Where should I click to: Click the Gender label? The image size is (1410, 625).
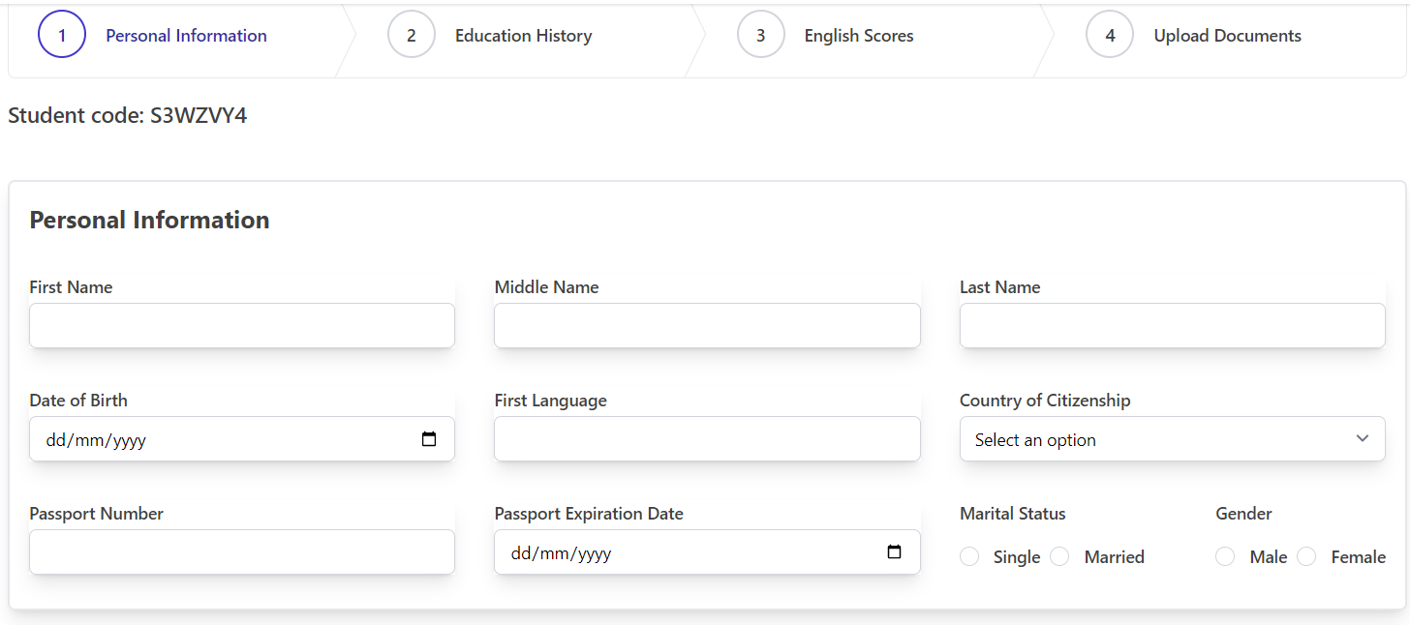[x=1243, y=514]
